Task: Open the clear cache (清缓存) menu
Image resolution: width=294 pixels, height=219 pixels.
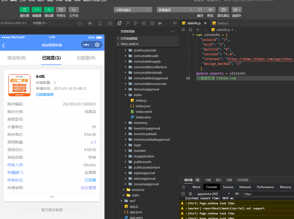Action: [237, 10]
